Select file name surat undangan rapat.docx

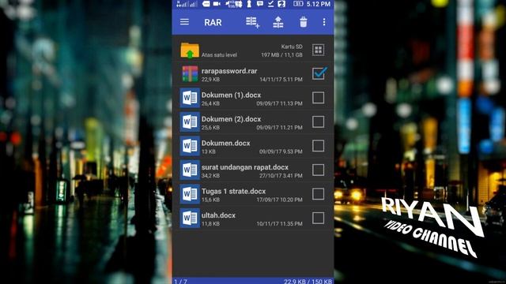pos(245,167)
